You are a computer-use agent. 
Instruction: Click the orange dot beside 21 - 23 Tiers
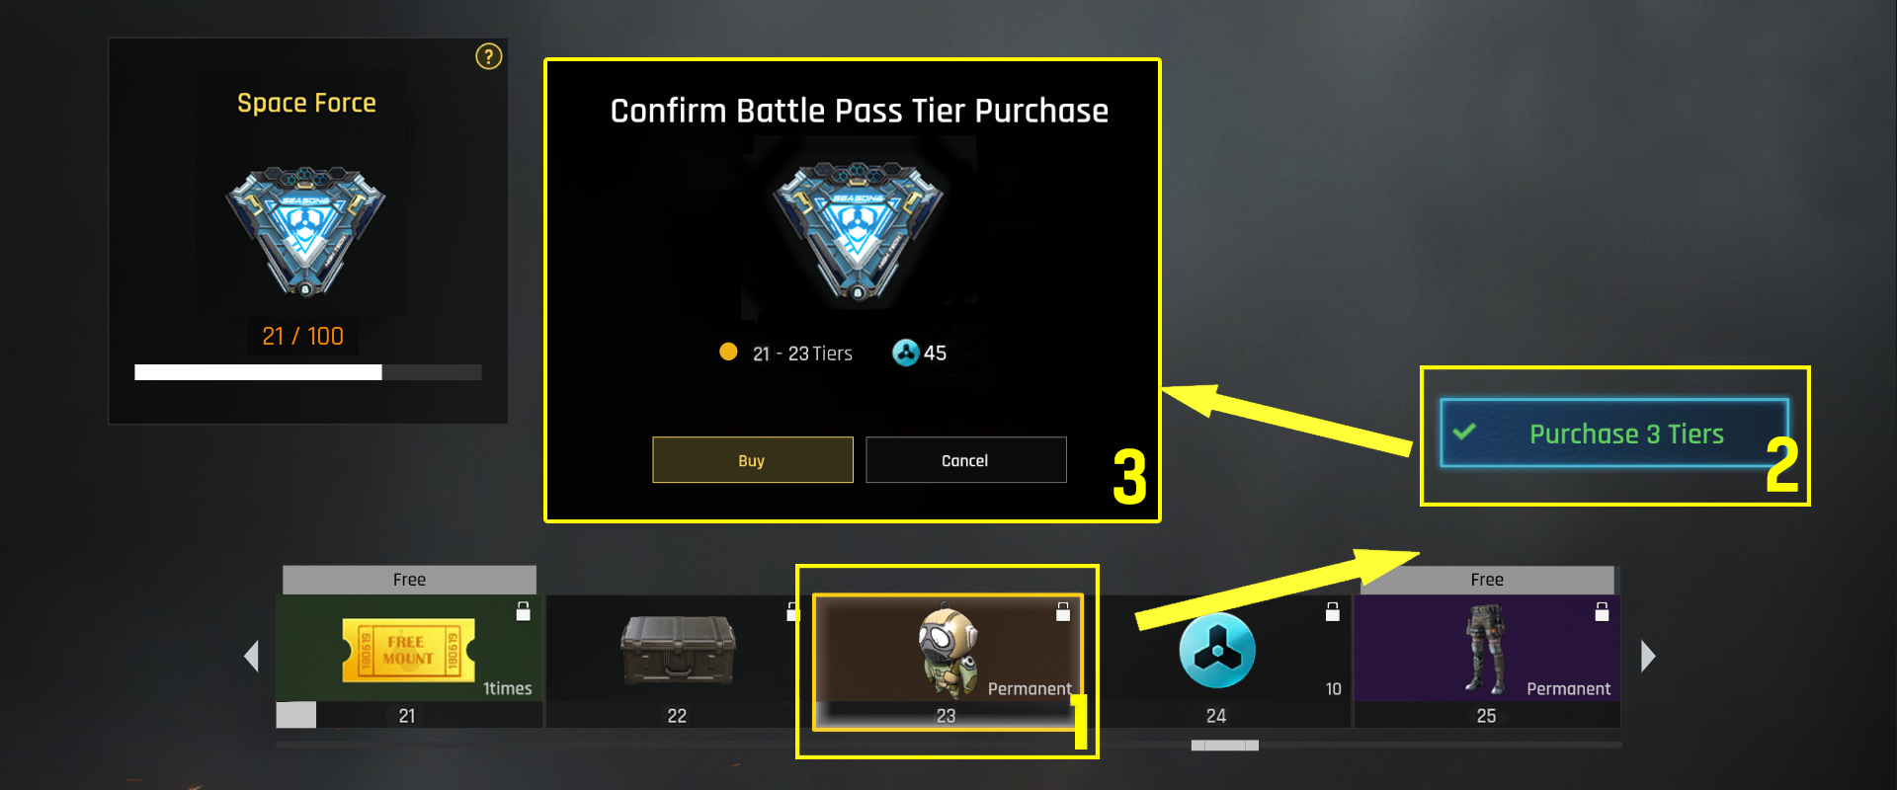[728, 352]
